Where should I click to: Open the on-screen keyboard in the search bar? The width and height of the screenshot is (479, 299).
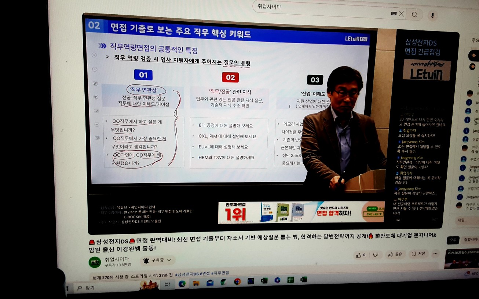point(394,14)
